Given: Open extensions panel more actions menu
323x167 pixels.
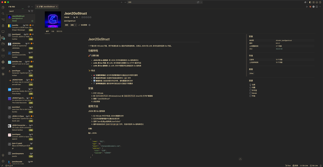Looking at the screenshot, I should point(32,7).
